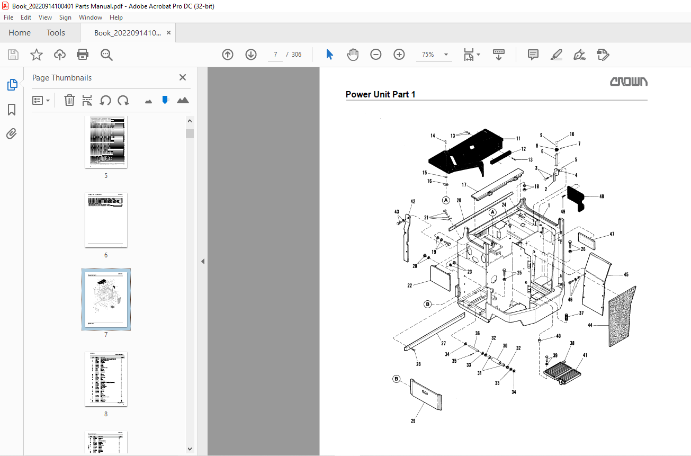This screenshot has width=691, height=456.
Task: Click the Power Unit Part 1 heading
Action: click(x=381, y=94)
